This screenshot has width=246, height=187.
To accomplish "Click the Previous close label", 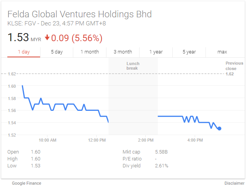I will (x=234, y=66).
